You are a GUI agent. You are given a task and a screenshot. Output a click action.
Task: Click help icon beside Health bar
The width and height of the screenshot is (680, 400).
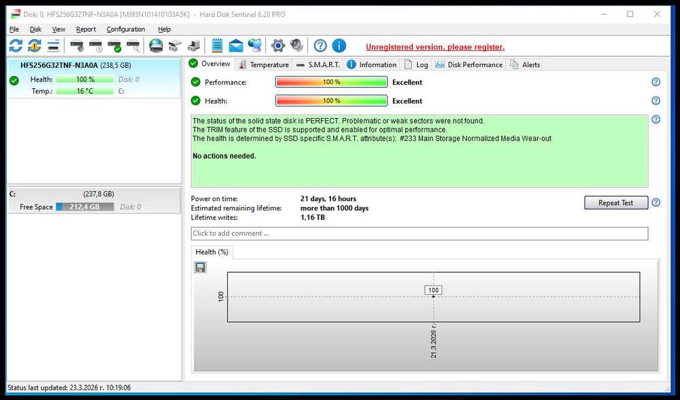656,101
